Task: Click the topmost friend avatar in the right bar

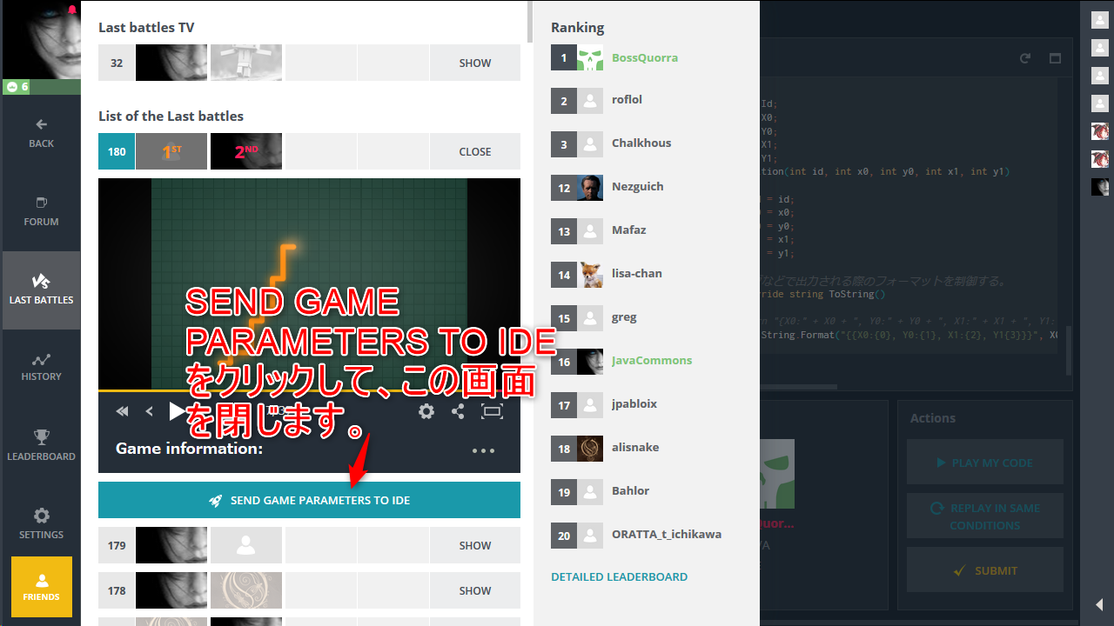Action: pos(1100,21)
